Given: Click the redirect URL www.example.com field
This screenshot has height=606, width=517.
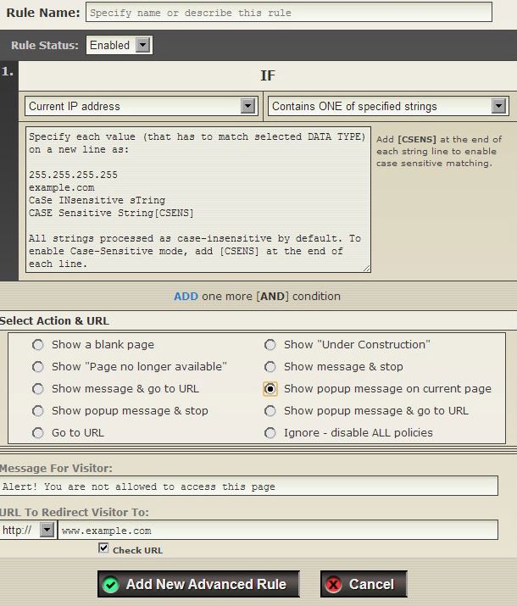Looking at the screenshot, I should [278, 531].
